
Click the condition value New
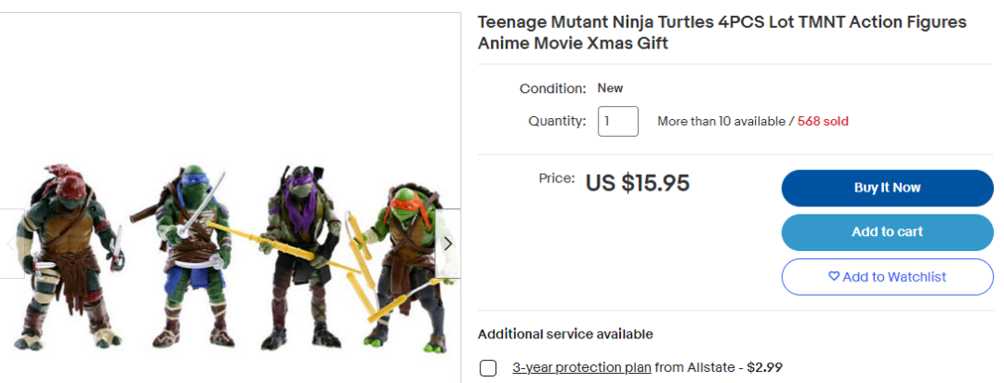click(x=610, y=88)
